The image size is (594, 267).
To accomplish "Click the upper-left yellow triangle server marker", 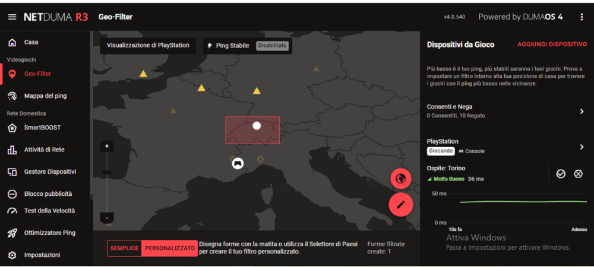I will [143, 74].
